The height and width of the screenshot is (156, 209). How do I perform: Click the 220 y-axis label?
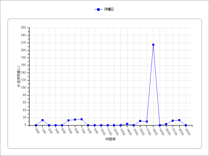coord(23,43)
